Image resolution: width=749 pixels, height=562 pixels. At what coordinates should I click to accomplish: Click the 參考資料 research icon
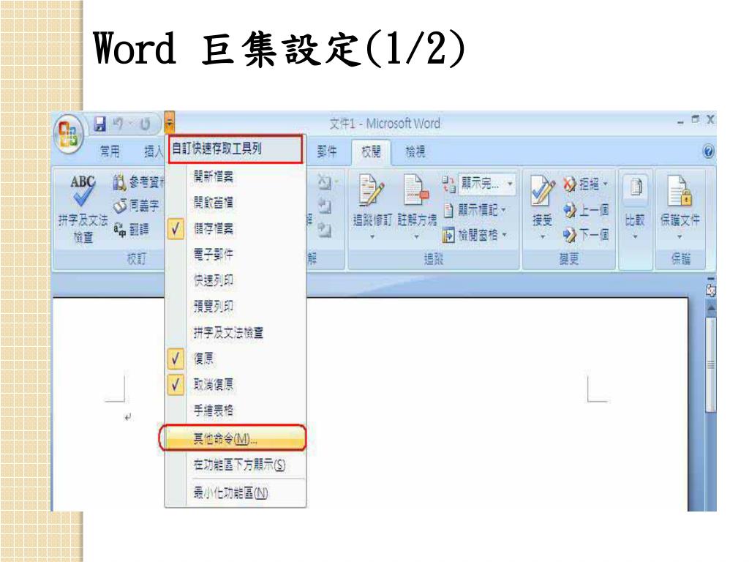tap(119, 182)
